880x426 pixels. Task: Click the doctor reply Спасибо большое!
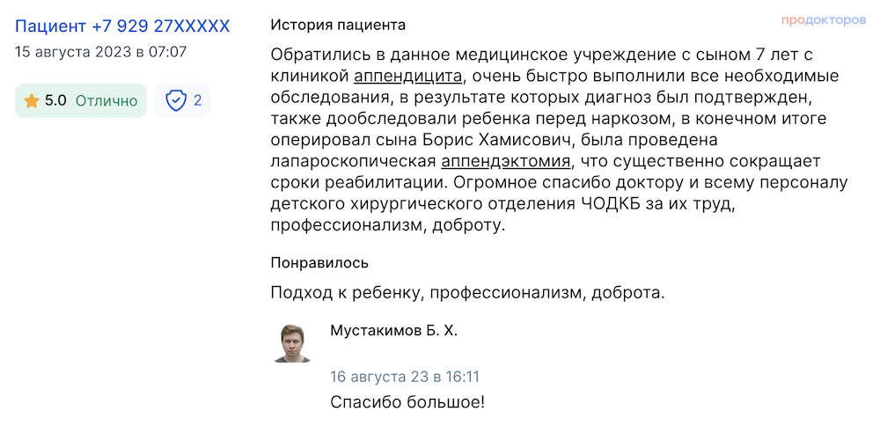[x=407, y=402]
